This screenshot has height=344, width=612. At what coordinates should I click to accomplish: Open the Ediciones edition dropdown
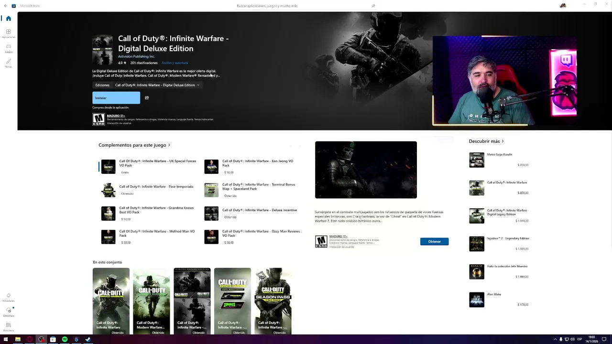(x=157, y=85)
